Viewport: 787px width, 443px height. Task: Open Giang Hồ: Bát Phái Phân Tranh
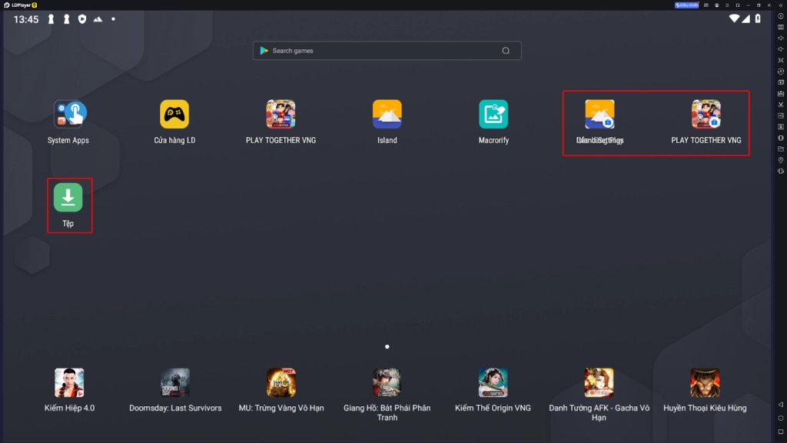(x=387, y=382)
